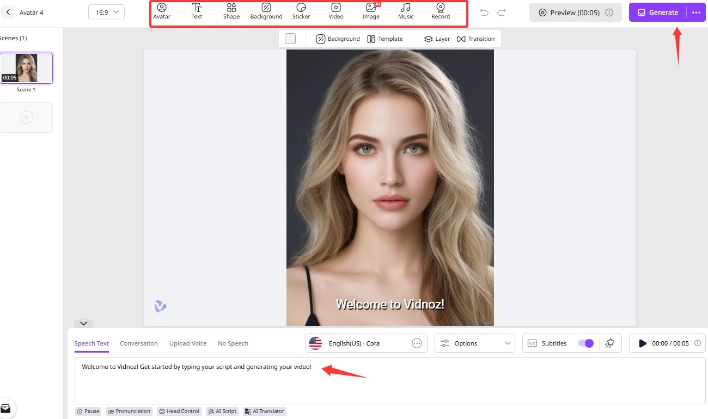Expand the Options dropdown
The height and width of the screenshot is (419, 708).
pos(475,343)
